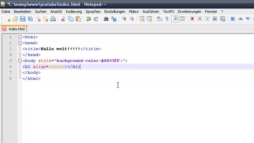Screen dimensions: 254x143
Task: Click the Save All icon
Action: tap(30, 19)
